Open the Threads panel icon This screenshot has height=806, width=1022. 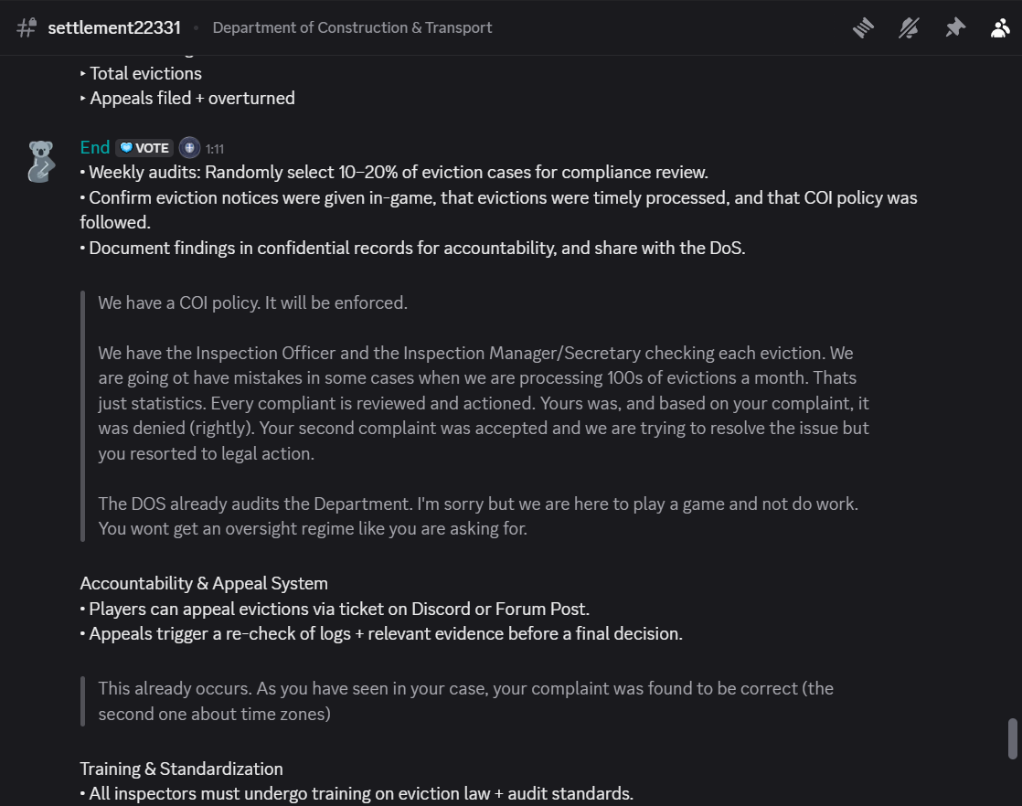pyautogui.click(x=863, y=28)
